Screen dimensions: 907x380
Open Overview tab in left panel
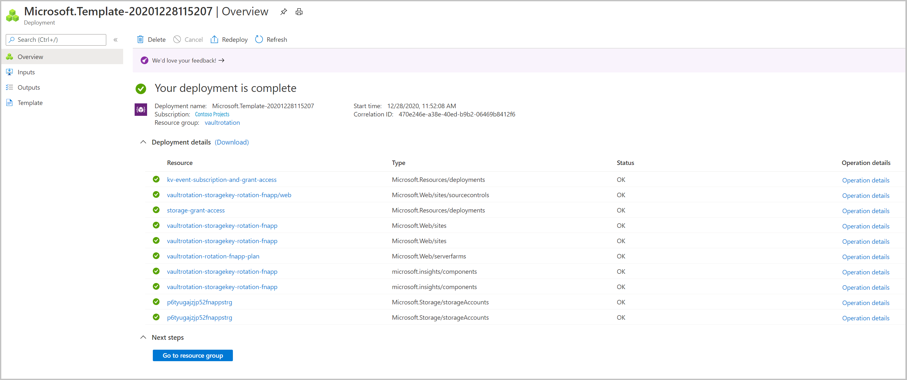(x=31, y=57)
